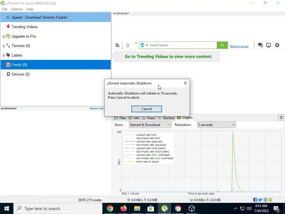Open the Options menu
This screenshot has width=285, height=214.
click(x=17, y=9)
